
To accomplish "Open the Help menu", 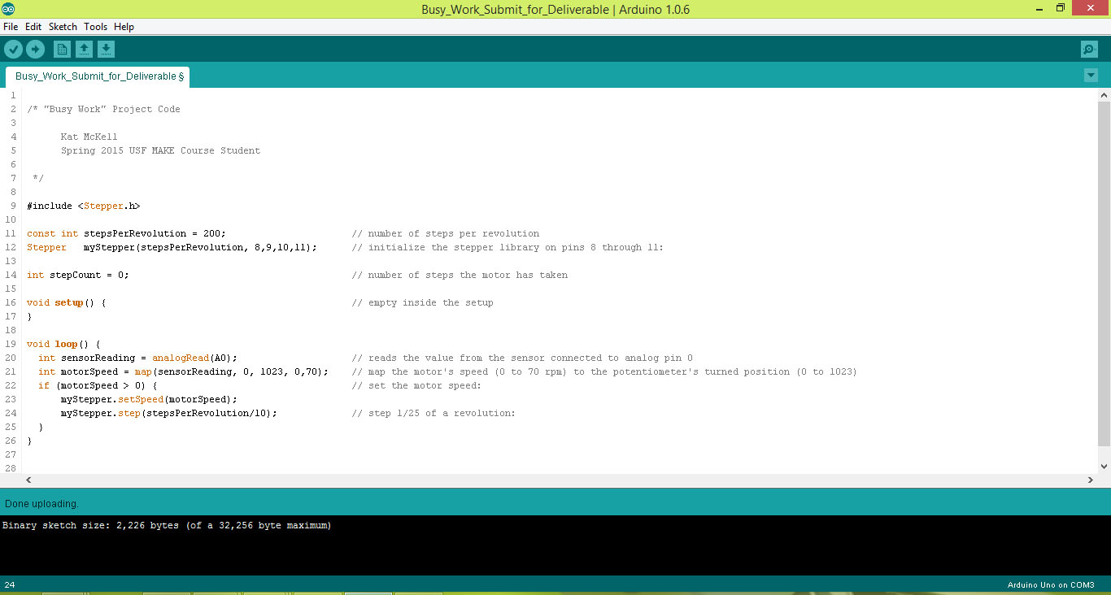I will point(124,27).
